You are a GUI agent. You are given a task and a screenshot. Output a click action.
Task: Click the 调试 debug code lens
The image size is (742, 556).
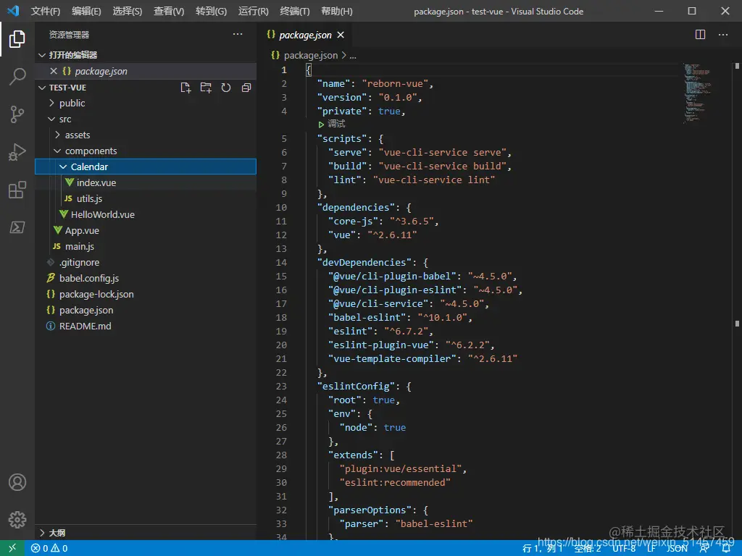[336, 124]
